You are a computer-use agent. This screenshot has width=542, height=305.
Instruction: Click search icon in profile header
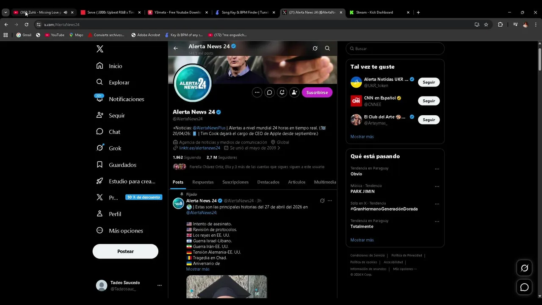click(x=327, y=48)
